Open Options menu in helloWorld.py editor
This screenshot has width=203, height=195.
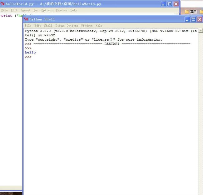click(47, 10)
